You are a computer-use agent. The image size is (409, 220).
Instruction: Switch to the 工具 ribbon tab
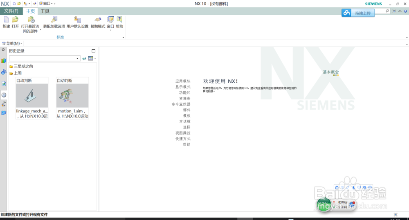[x=45, y=11]
